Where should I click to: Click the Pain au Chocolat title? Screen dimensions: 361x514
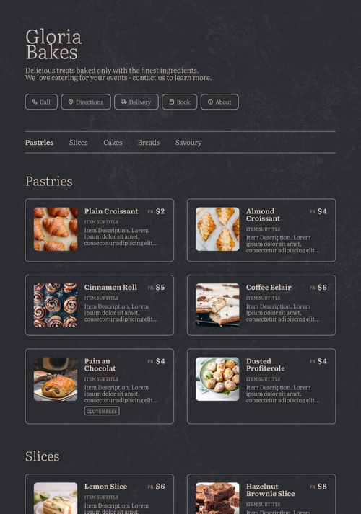[x=100, y=365]
